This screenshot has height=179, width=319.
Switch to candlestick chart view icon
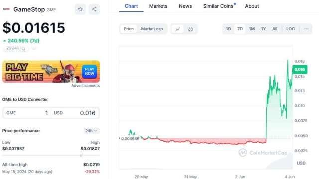pos(190,29)
